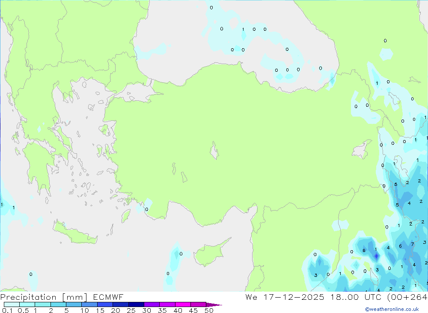Image resolution: width=428 pixels, height=313 pixels.
Task: Click the '18..00 UTC' time text
Action: click(x=356, y=297)
